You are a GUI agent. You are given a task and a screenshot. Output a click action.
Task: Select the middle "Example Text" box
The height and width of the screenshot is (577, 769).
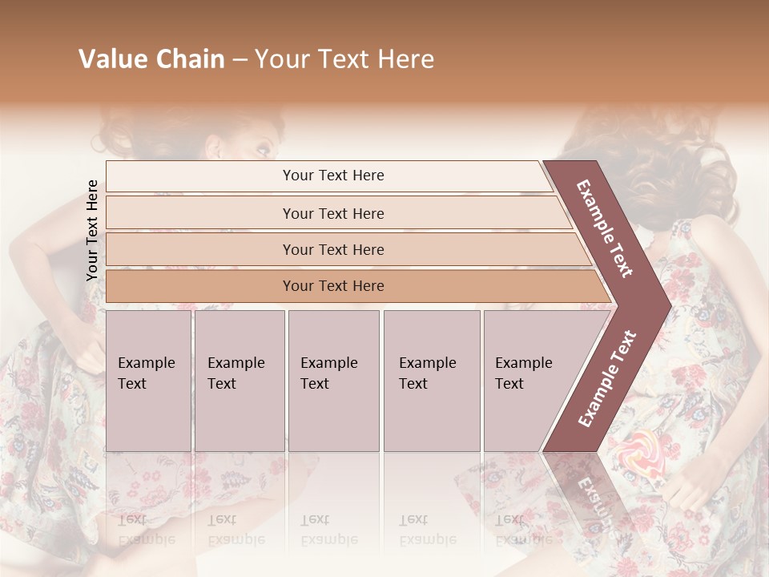pos(333,381)
